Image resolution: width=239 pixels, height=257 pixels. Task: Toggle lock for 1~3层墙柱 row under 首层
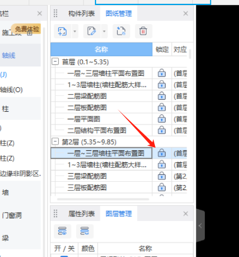pyautogui.click(x=162, y=85)
